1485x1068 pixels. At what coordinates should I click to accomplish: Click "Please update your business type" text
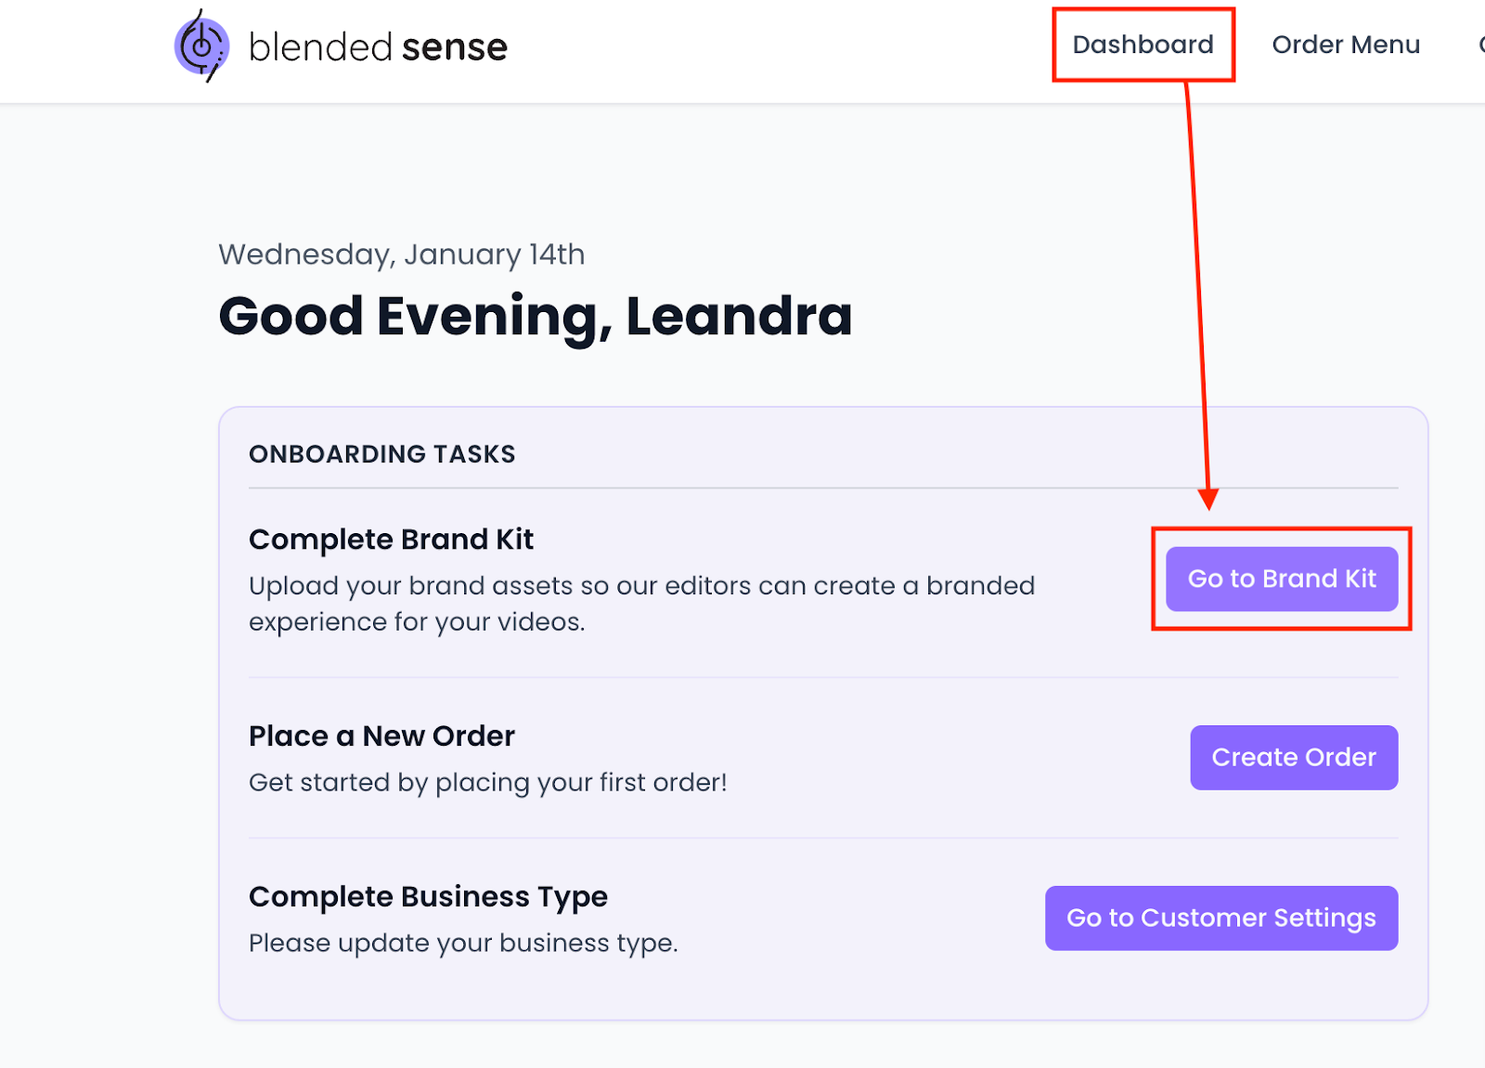pos(463,944)
